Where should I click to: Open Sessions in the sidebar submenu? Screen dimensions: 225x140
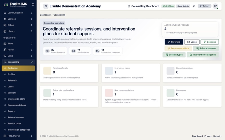(18, 93)
